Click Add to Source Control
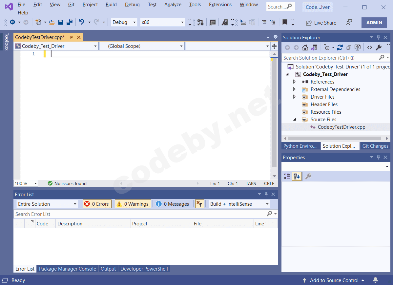This screenshot has height=285, width=393. pyautogui.click(x=334, y=280)
